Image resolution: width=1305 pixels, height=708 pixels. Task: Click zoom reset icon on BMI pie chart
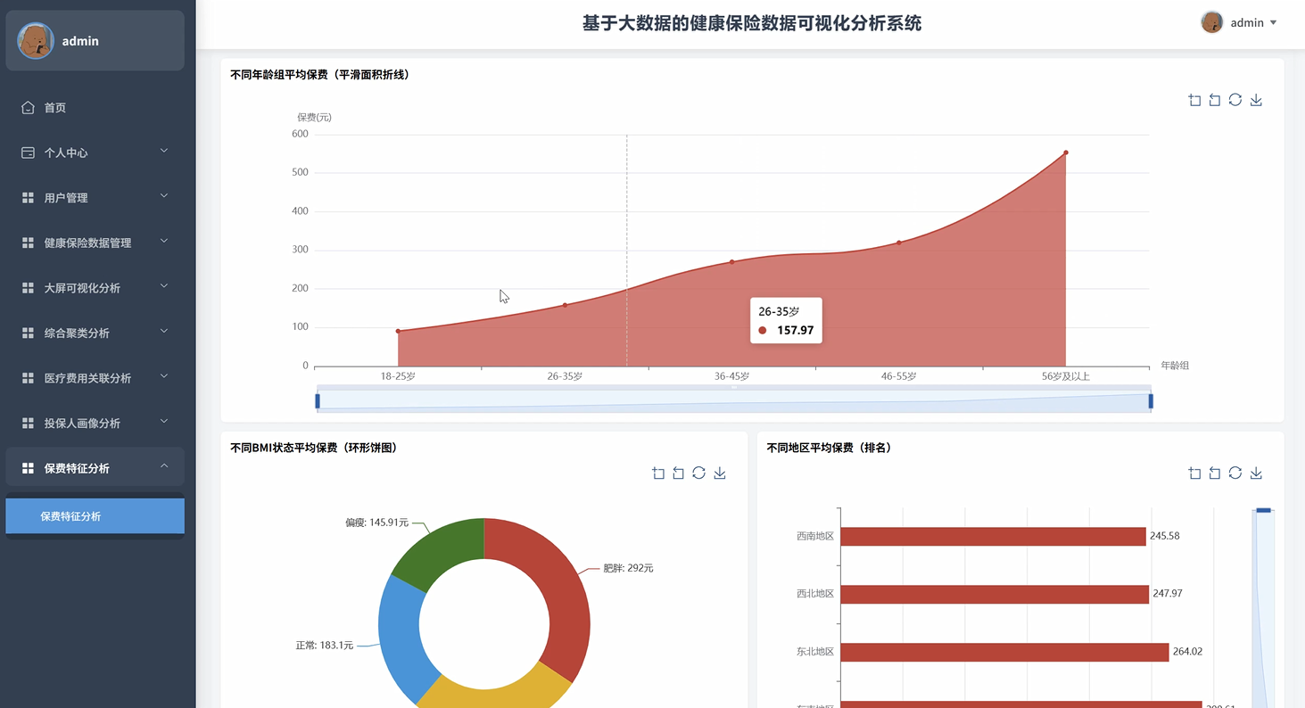point(679,473)
